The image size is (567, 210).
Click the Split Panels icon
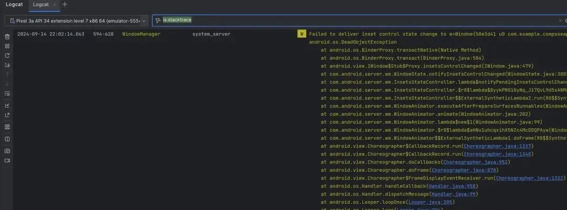7,139
